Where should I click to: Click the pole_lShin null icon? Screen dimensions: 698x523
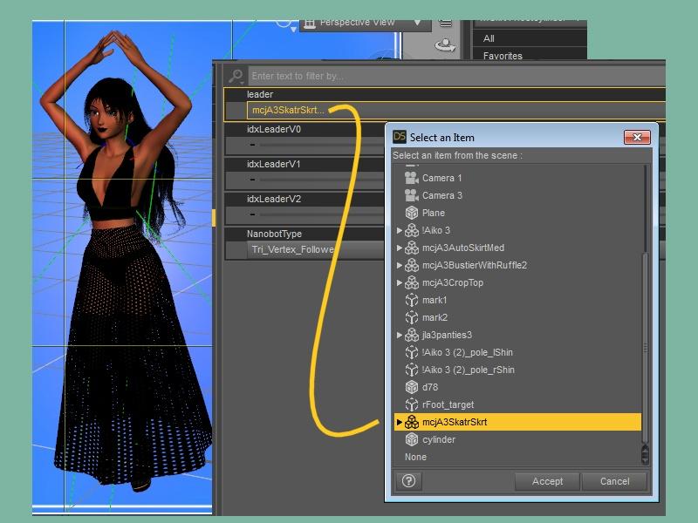click(411, 352)
